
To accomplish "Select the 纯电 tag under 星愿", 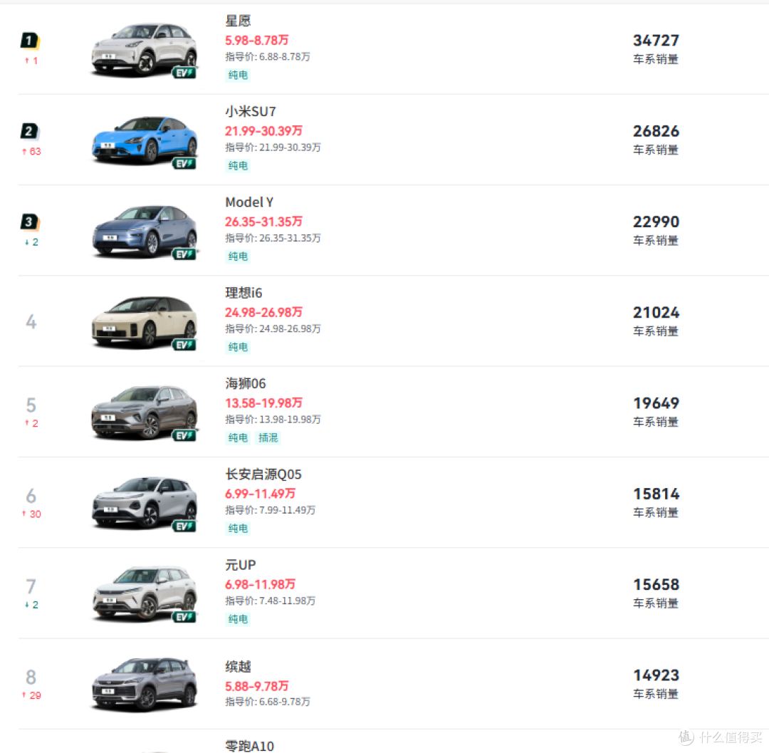I will [x=238, y=75].
